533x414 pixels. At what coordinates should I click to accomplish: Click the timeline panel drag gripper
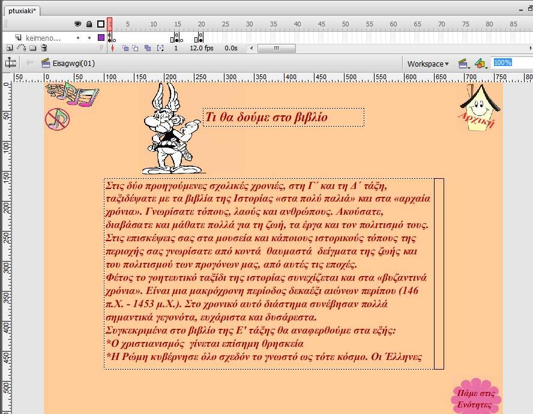pos(5,24)
